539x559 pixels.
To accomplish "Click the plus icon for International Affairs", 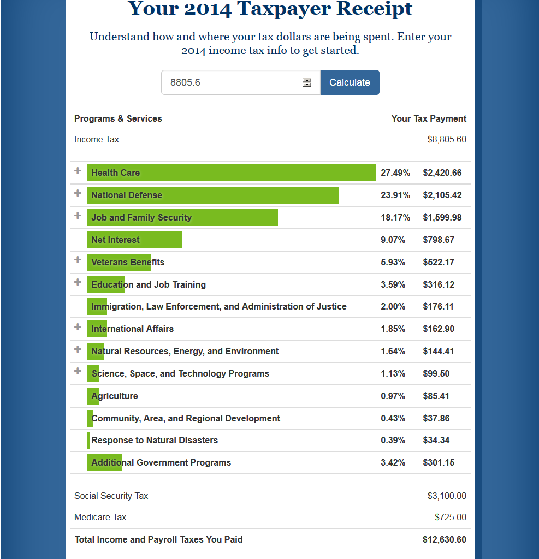I will point(78,327).
